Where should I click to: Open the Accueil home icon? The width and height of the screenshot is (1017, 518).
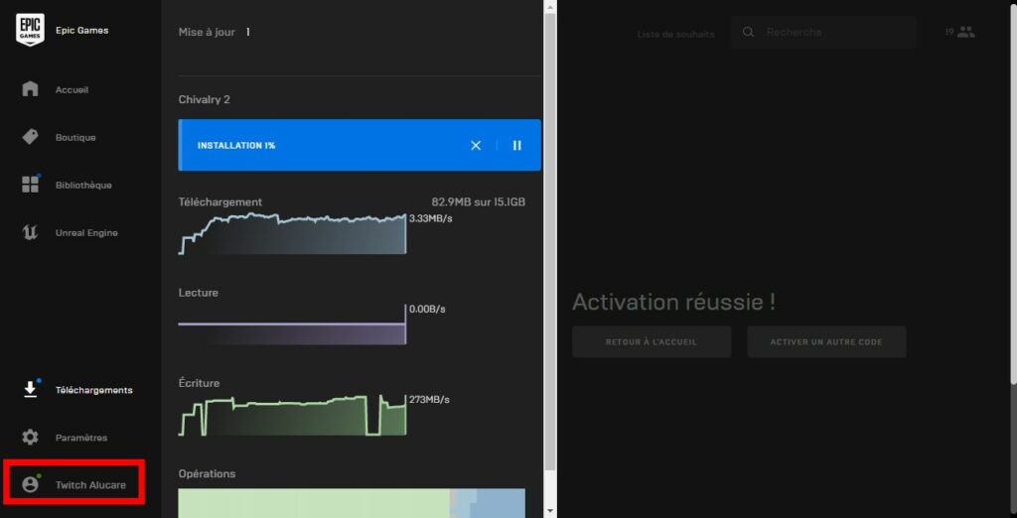click(30, 89)
